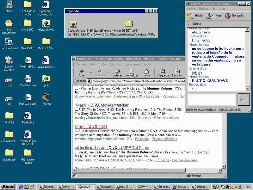Open En caché link for home.parks.lv result
253x190 pixels.
(x=162, y=160)
